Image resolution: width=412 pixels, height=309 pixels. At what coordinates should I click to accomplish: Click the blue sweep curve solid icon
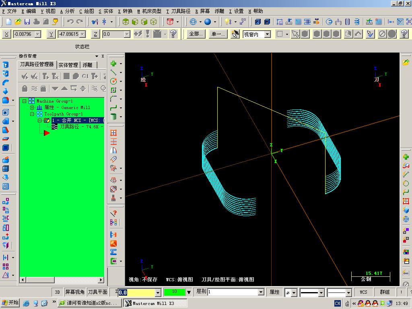6,82
